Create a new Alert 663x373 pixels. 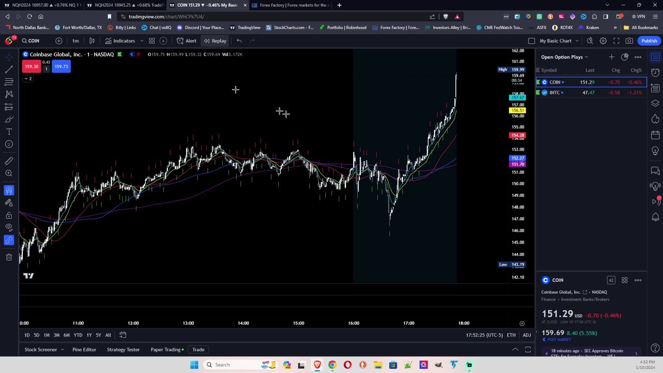point(186,41)
